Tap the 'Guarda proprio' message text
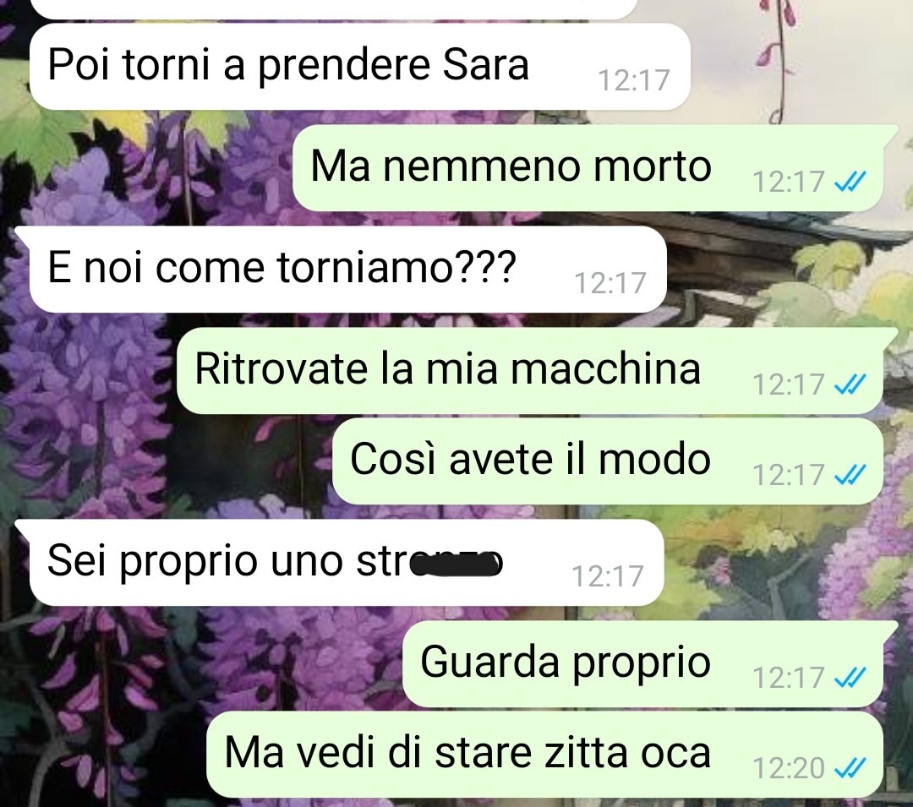This screenshot has width=913, height=807. pyautogui.click(x=566, y=663)
